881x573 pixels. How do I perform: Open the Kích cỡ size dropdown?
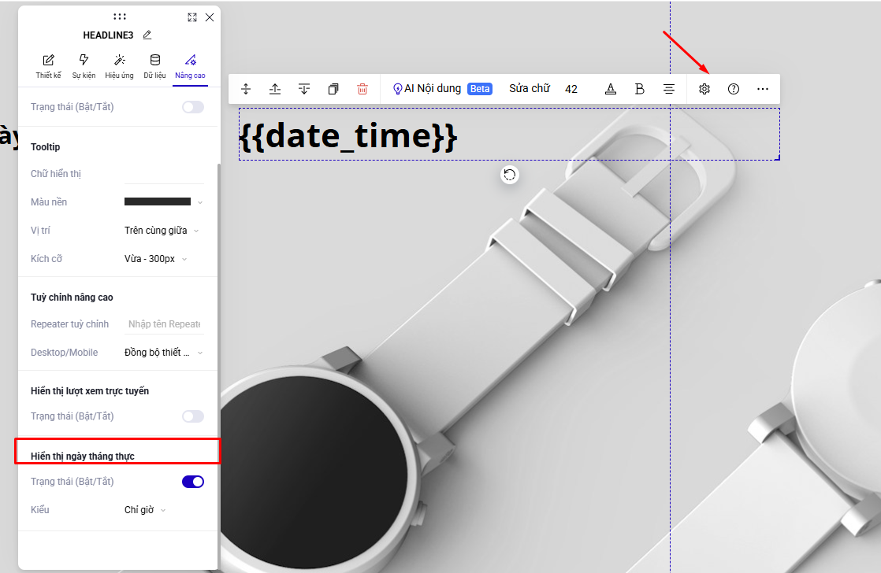coord(156,259)
